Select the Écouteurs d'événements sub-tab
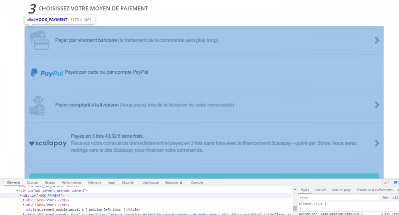Viewport: 399px width, 215px height. [x=375, y=190]
